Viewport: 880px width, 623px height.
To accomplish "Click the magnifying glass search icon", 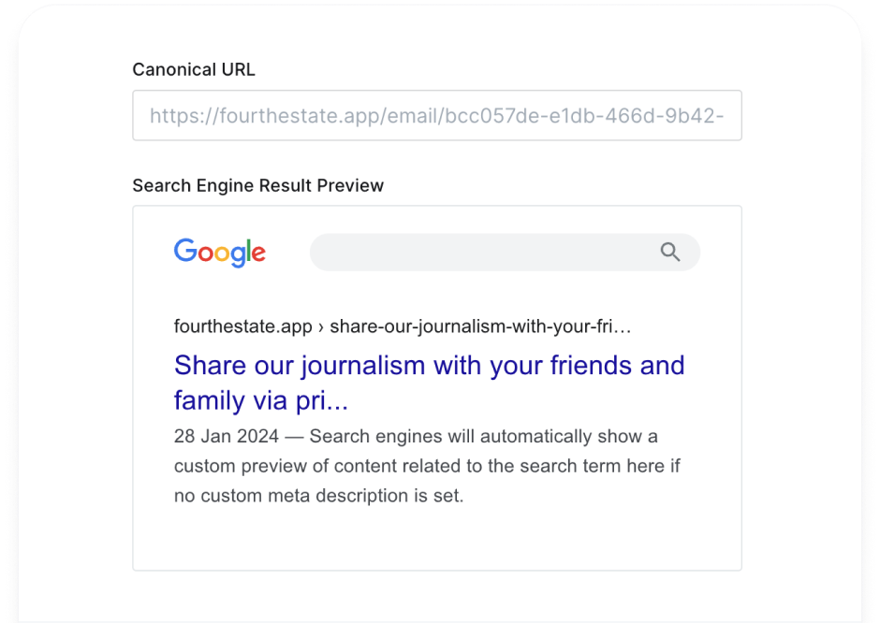I will (670, 252).
